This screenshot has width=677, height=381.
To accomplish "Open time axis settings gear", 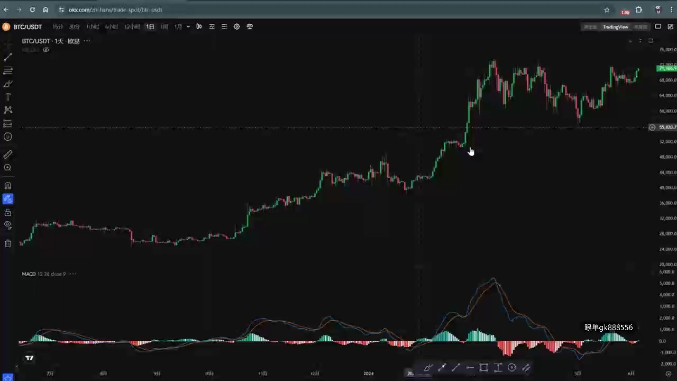I will click(669, 374).
